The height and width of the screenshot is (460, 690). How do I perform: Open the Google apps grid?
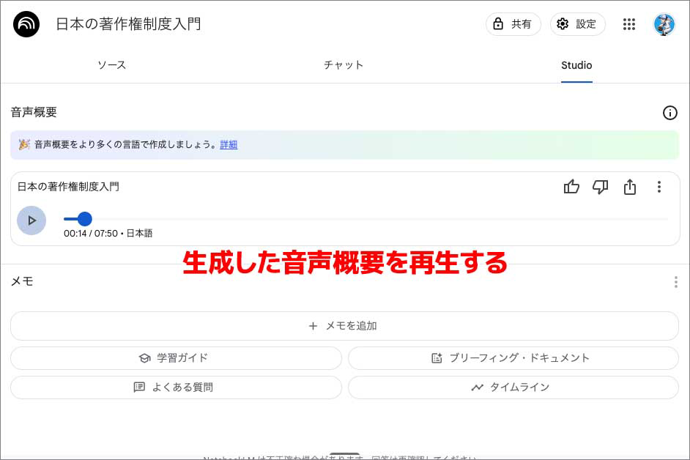point(628,24)
